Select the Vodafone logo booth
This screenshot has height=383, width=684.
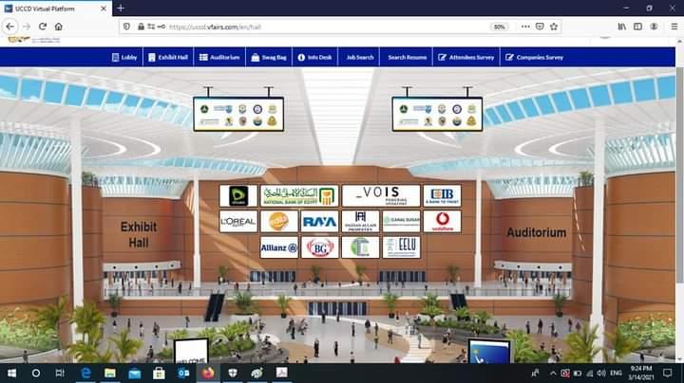442,222
